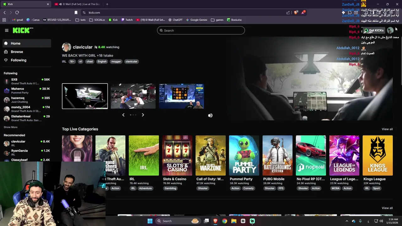Click the MOBA tag under League of Legends
This screenshot has height=226, width=402.
(335, 188)
